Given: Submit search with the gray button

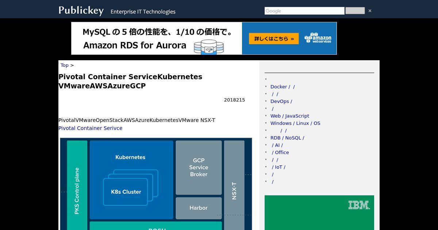Looking at the screenshot, I should 355,11.
